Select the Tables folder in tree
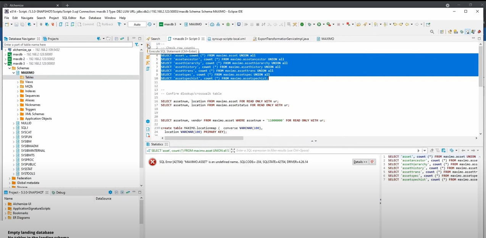 coord(29,77)
